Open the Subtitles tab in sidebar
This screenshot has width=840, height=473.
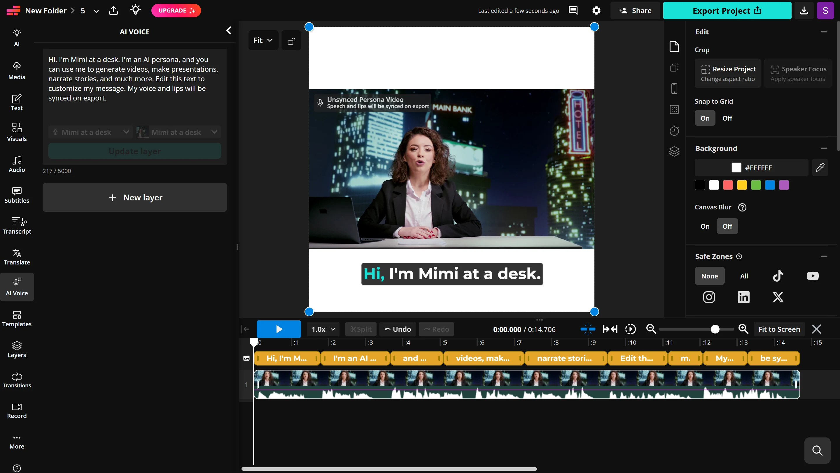point(17,195)
